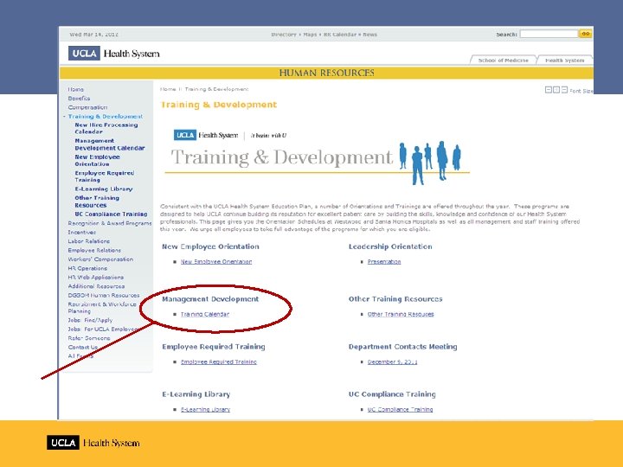Go to Home in the sidebar
The height and width of the screenshot is (467, 623).
click(75, 89)
